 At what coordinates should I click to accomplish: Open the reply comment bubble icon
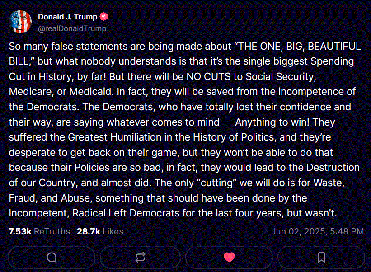click(52, 257)
